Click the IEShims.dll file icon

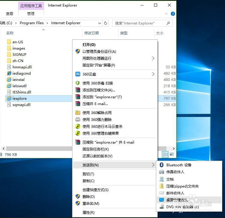(x=9, y=92)
